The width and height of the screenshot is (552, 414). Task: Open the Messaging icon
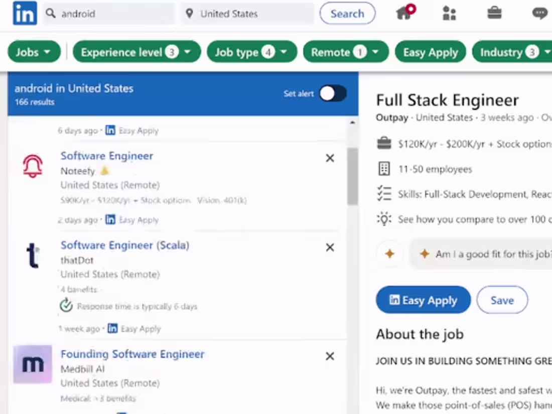(x=539, y=13)
